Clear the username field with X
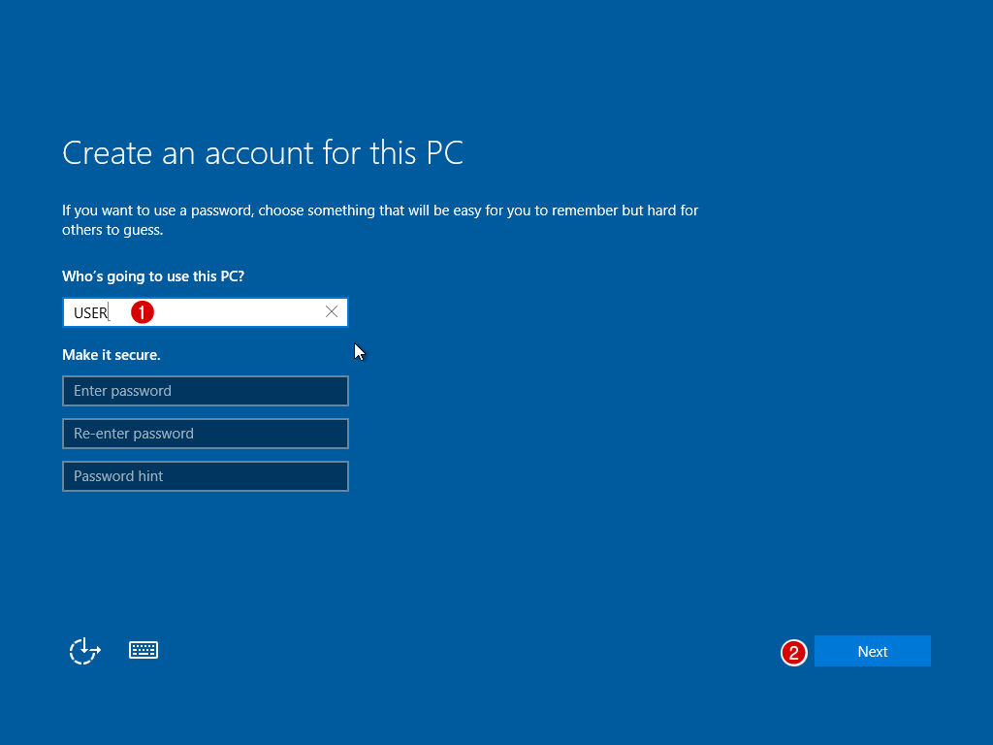The width and height of the screenshot is (993, 745). 332,311
